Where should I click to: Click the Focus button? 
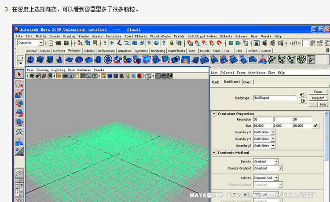(318, 92)
